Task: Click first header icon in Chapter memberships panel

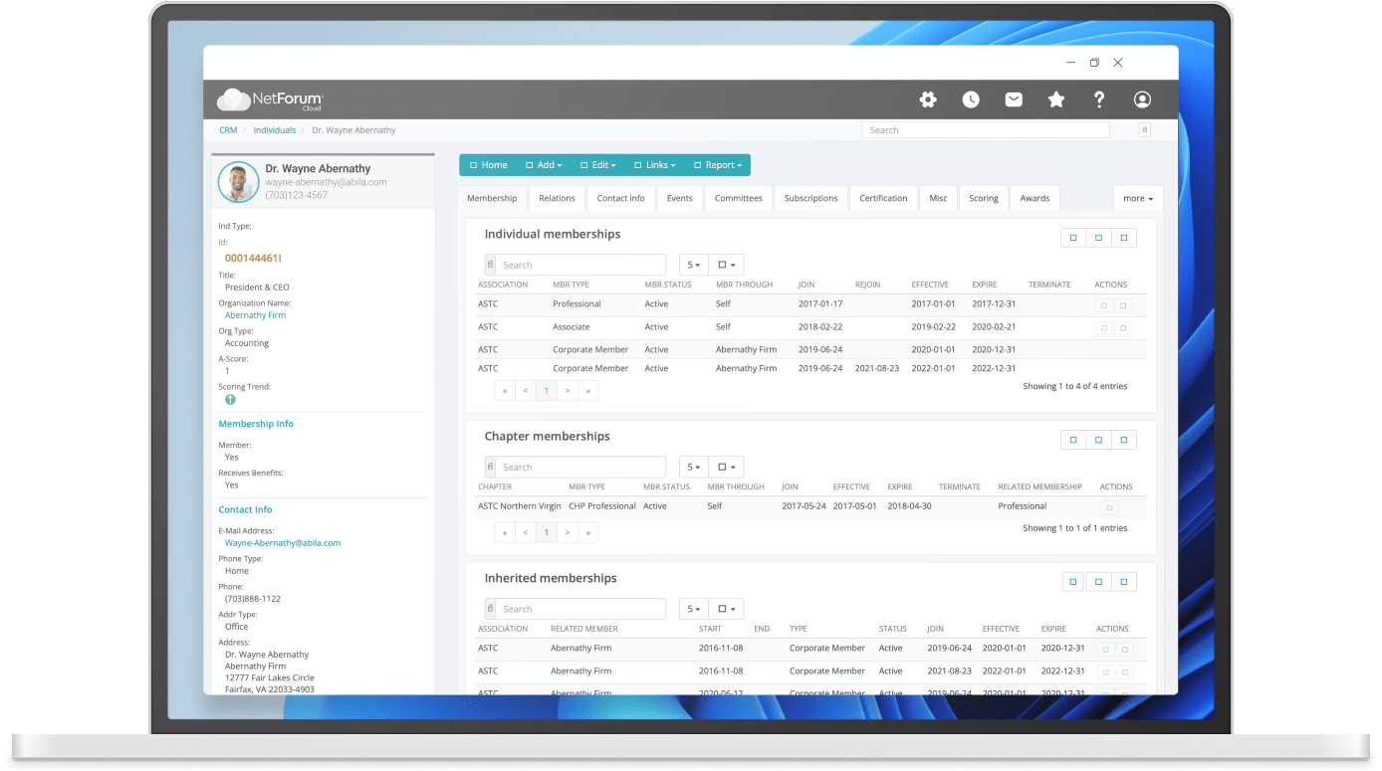Action: (x=1073, y=440)
